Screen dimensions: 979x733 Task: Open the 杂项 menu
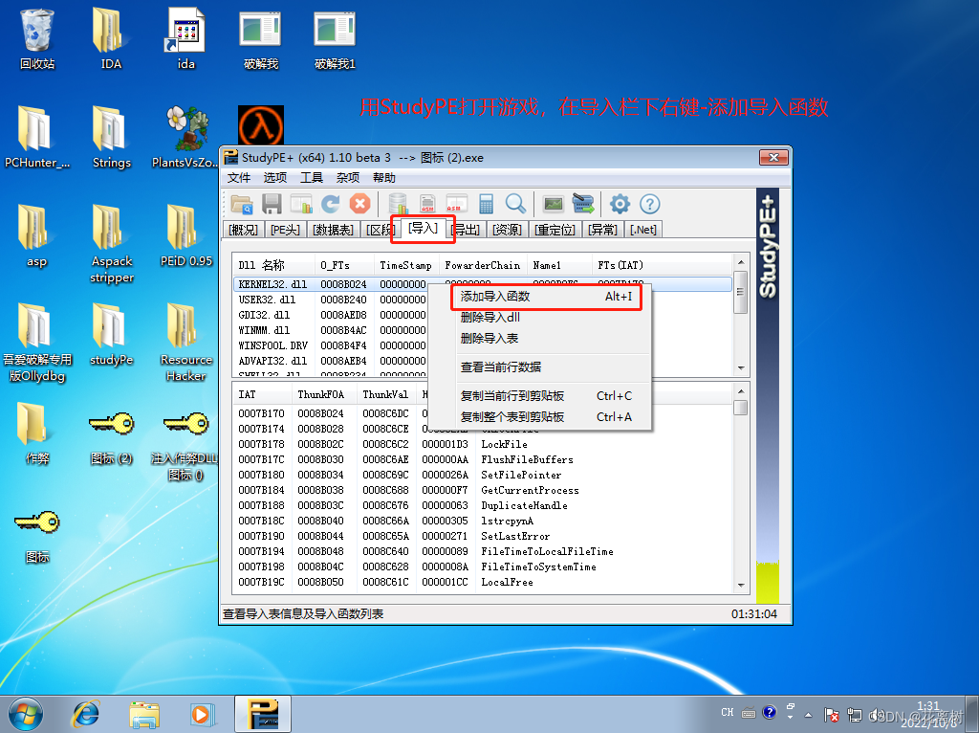click(348, 177)
